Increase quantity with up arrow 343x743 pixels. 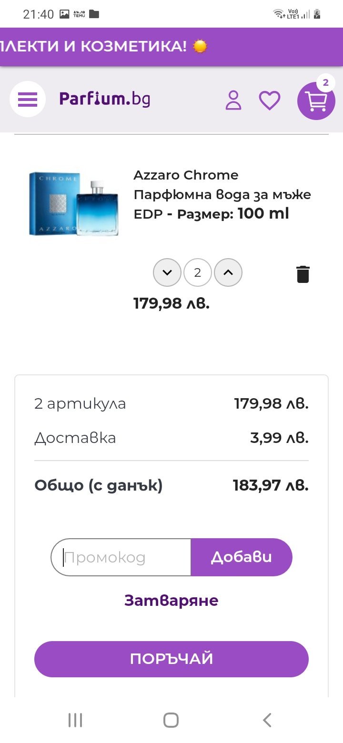click(x=228, y=273)
